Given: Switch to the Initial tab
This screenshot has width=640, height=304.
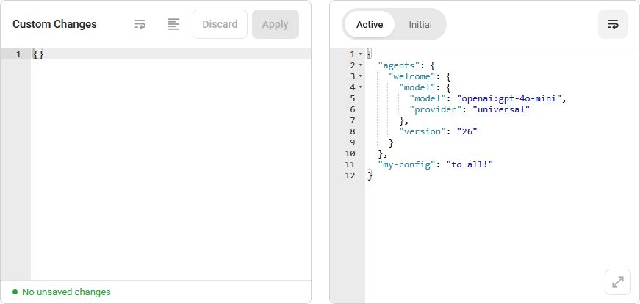Looking at the screenshot, I should [420, 24].
